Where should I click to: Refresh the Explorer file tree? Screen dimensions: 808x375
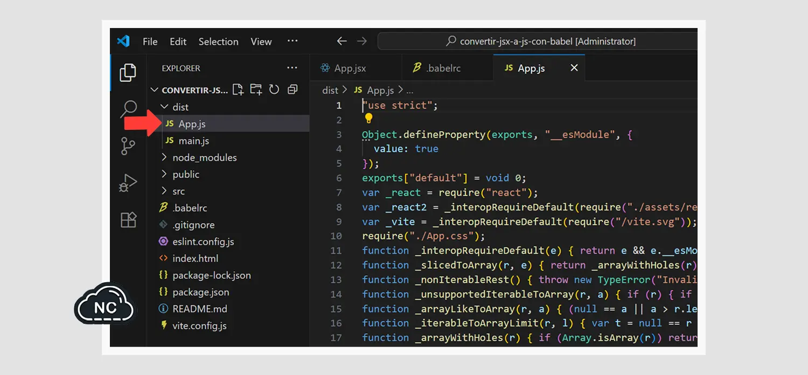coord(274,89)
